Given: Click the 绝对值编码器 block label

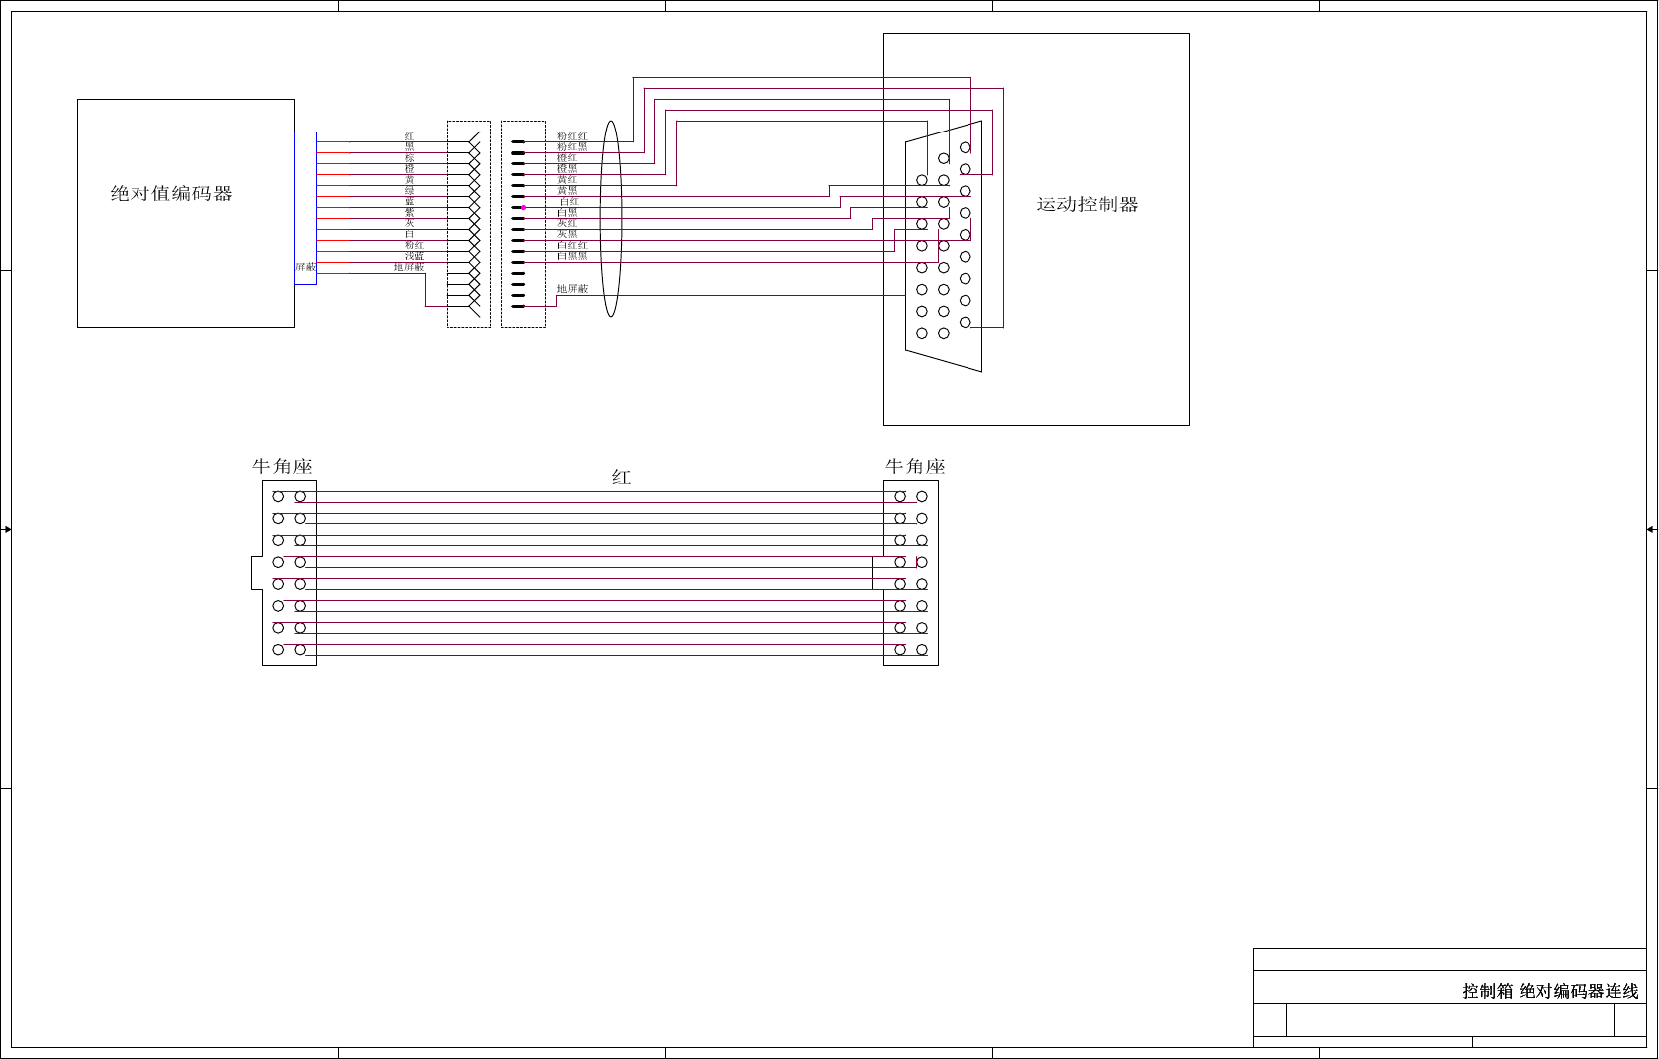Looking at the screenshot, I should click(171, 194).
